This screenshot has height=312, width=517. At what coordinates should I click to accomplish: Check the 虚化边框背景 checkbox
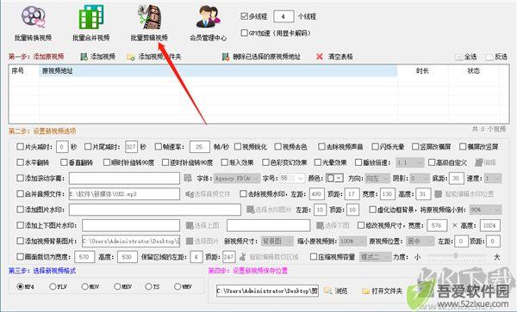tap(372, 210)
